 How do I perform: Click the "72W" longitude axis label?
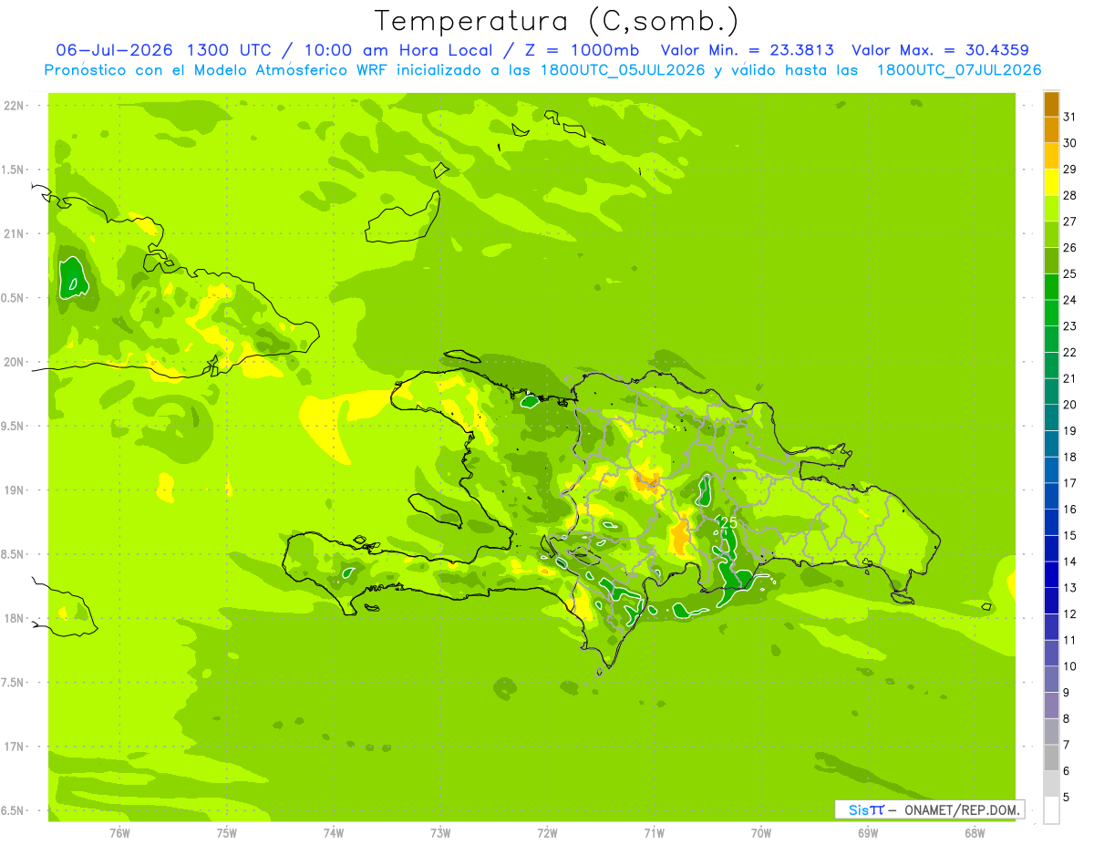[x=547, y=832]
